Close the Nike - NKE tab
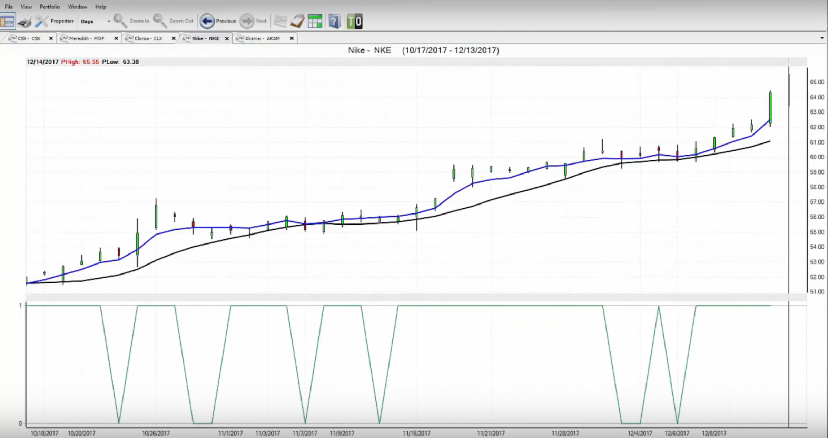The height and width of the screenshot is (438, 828). click(227, 38)
